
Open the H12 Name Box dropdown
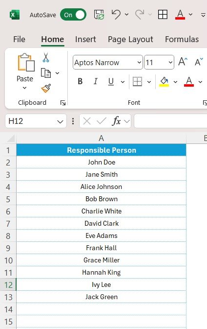(60, 121)
